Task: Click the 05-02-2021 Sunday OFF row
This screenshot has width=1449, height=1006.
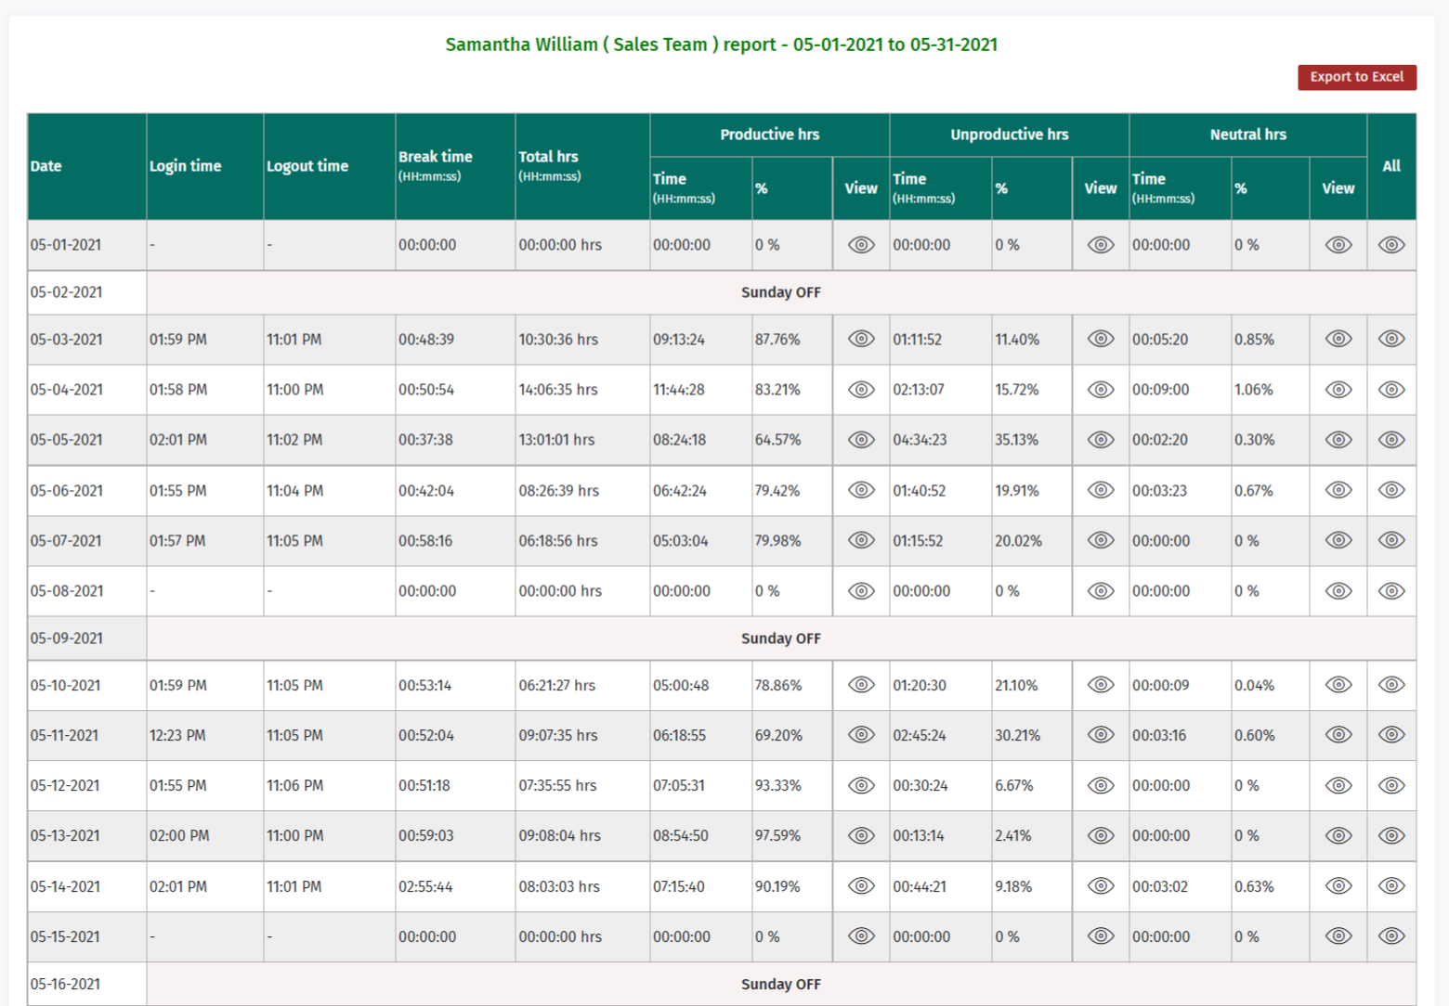Action: tap(780, 292)
